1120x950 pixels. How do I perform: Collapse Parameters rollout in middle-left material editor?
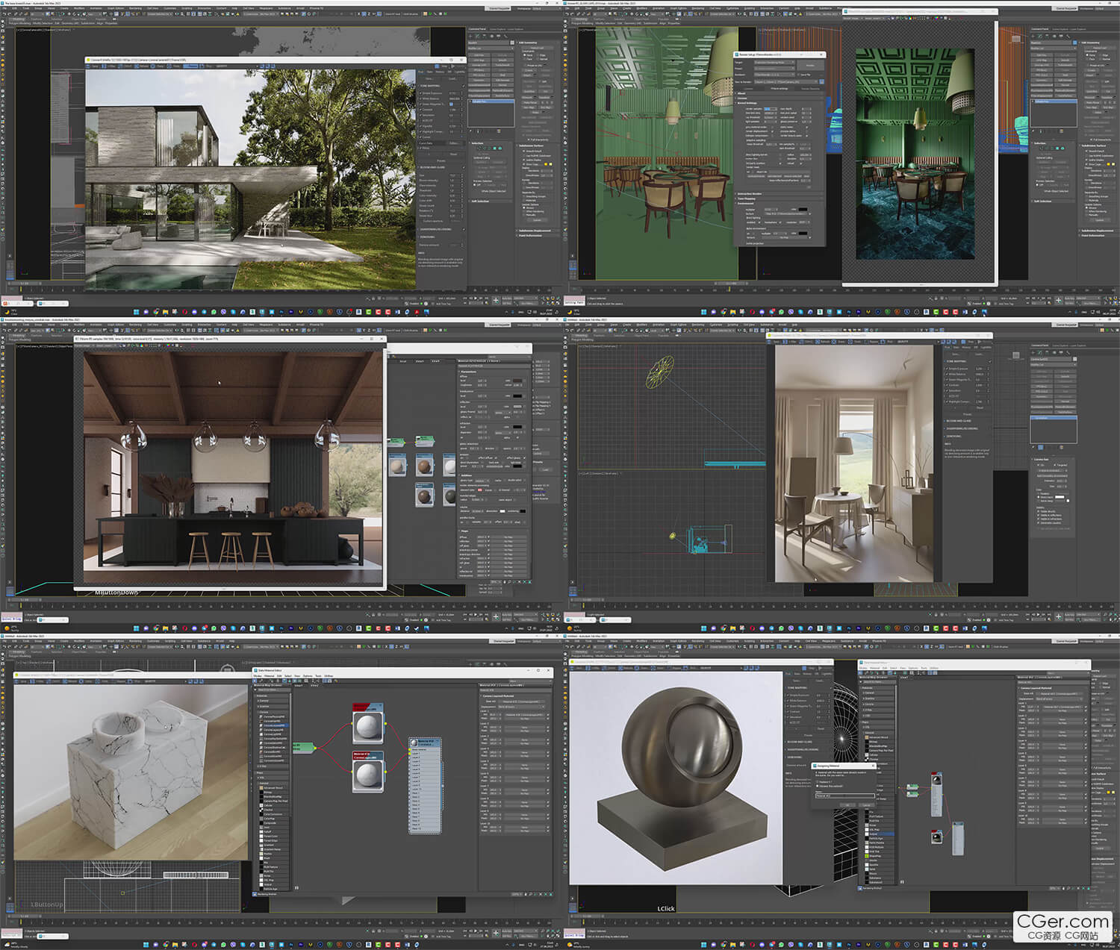(469, 372)
